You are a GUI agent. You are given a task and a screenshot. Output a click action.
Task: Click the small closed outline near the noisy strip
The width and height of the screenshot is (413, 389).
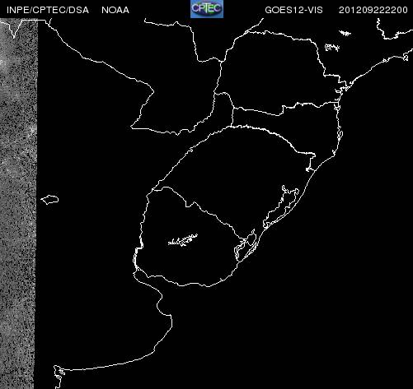[x=49, y=200]
